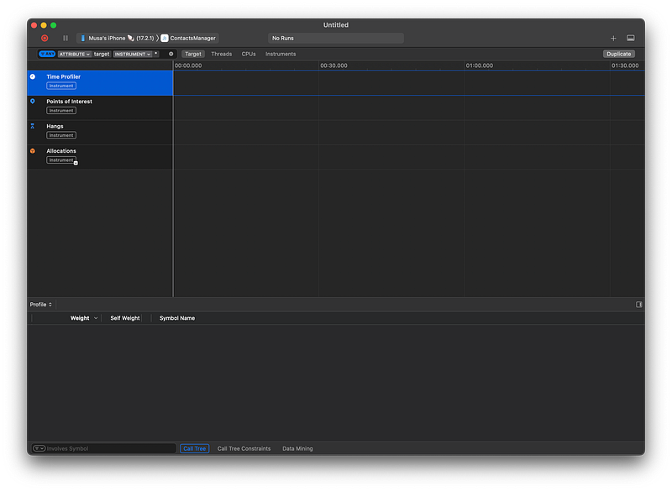672x491 pixels.
Task: Select the Hangs instrument icon
Action: pyautogui.click(x=32, y=126)
